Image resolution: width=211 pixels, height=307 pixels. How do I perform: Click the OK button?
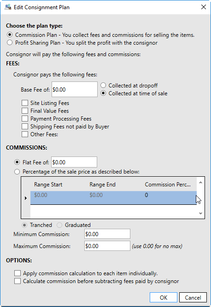coord(164,298)
